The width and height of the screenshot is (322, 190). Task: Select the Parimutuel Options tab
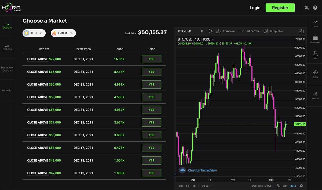[7, 69]
